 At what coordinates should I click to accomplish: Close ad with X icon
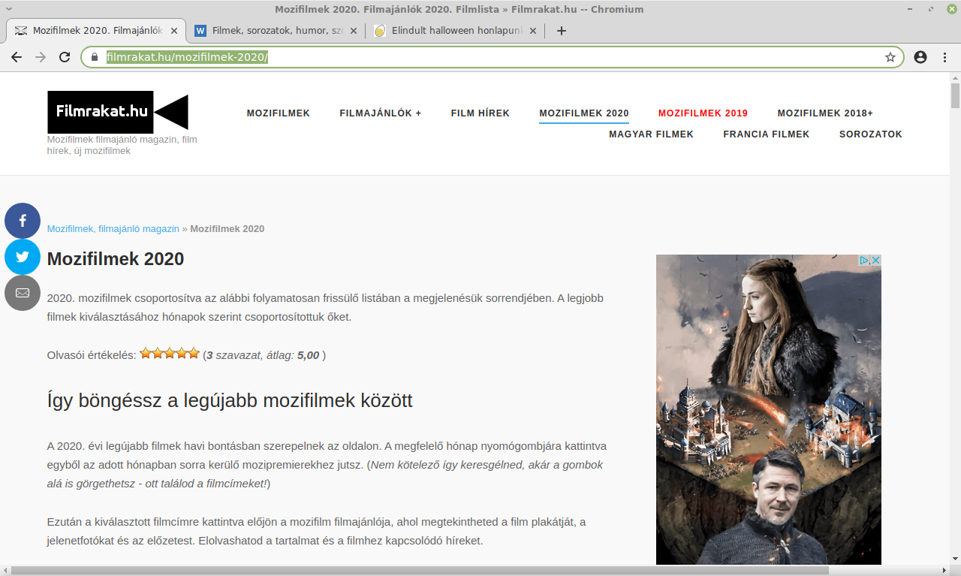tap(875, 260)
